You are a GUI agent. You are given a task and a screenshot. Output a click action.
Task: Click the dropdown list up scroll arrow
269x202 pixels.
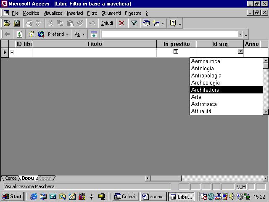pyautogui.click(x=266, y=61)
